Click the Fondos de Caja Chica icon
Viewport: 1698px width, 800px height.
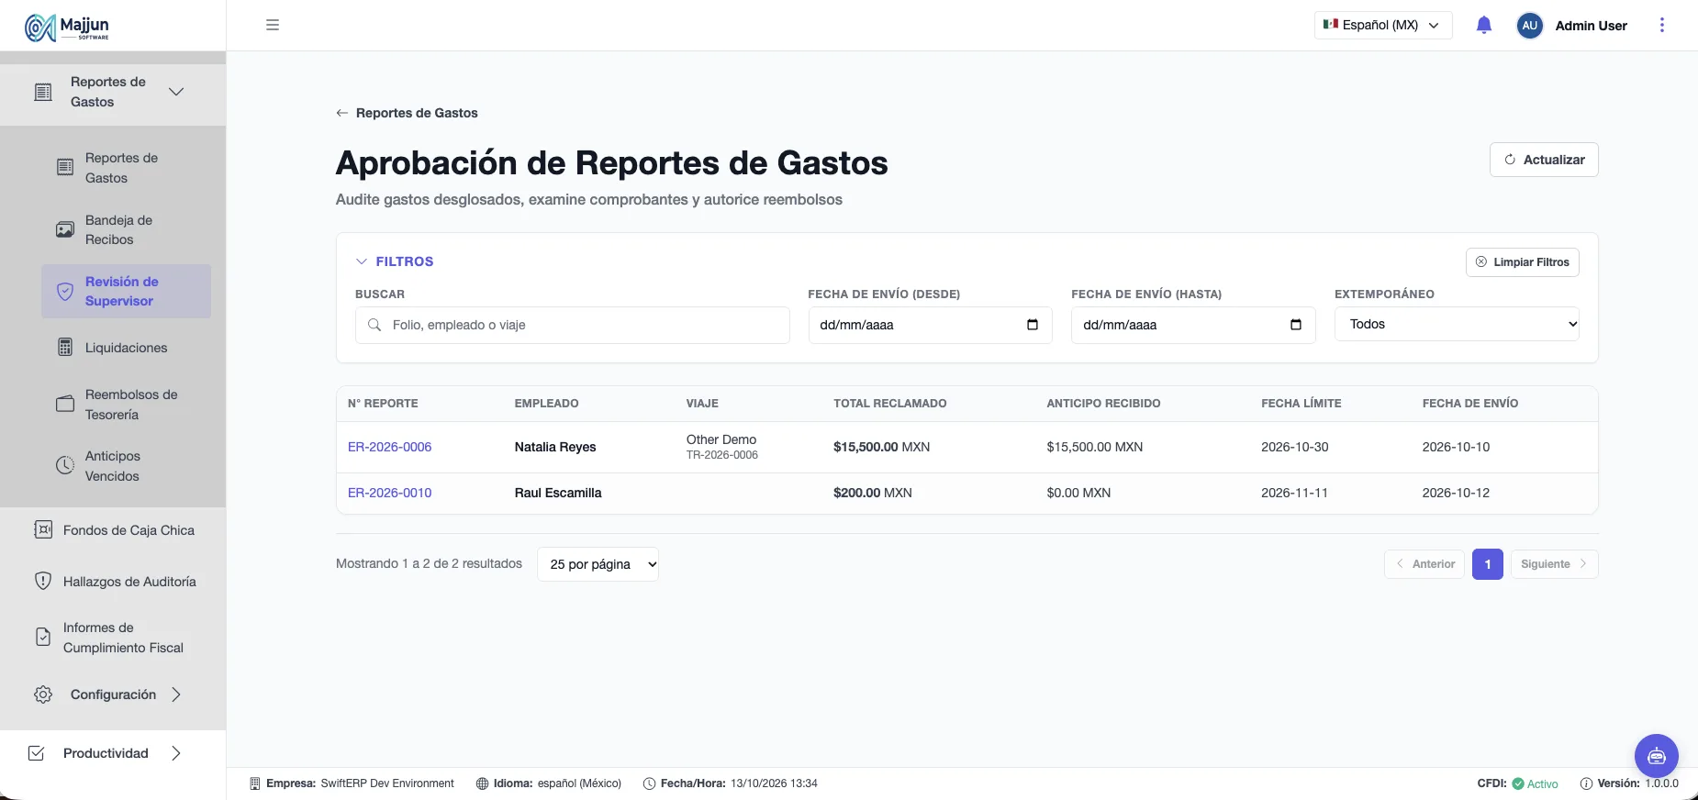(43, 530)
